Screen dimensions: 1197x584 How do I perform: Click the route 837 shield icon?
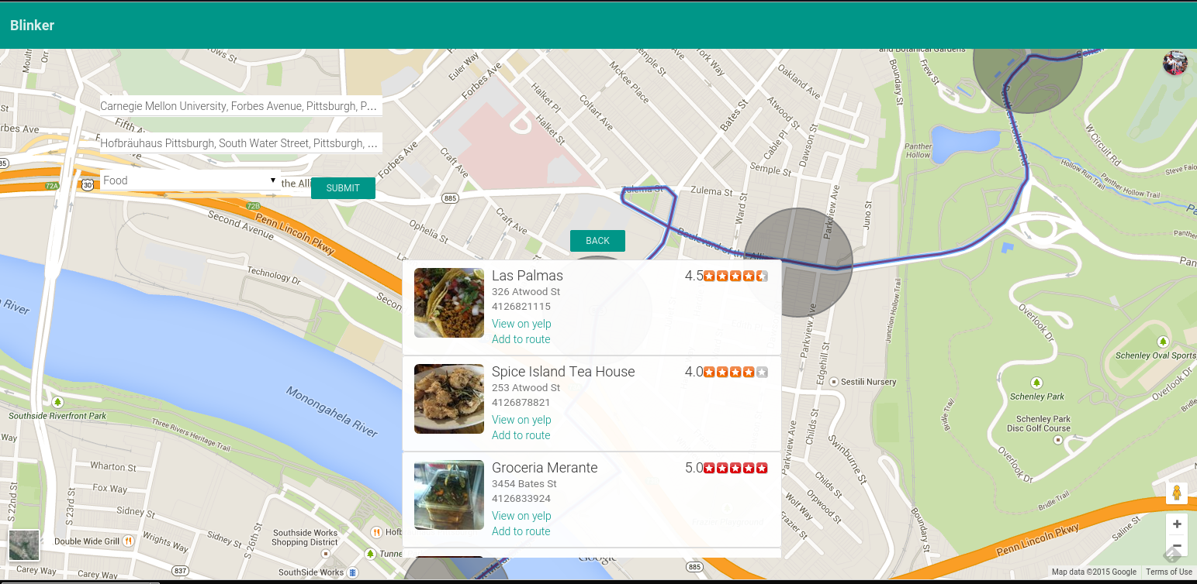(x=180, y=571)
